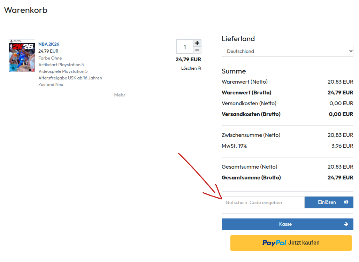Click 'Altersfreigabe USK ab 16 Jahren' text

tap(70, 78)
